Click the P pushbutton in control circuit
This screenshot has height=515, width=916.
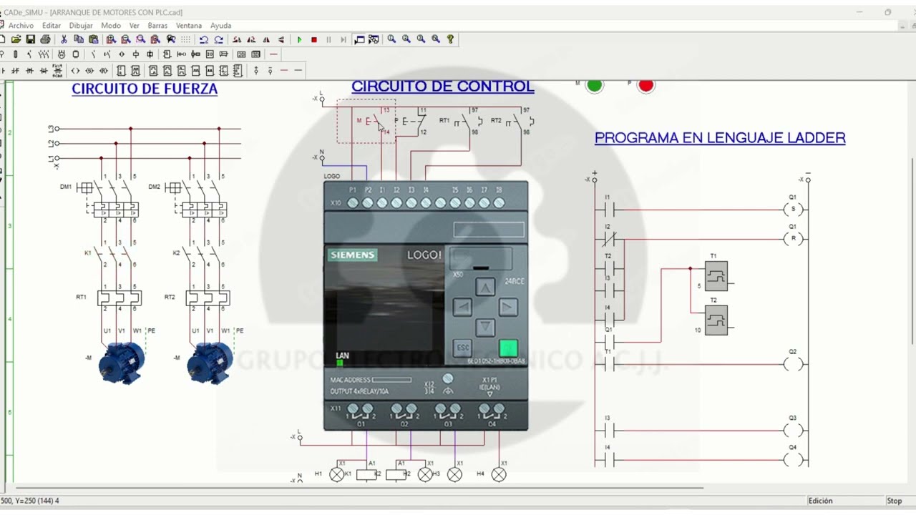click(411, 122)
